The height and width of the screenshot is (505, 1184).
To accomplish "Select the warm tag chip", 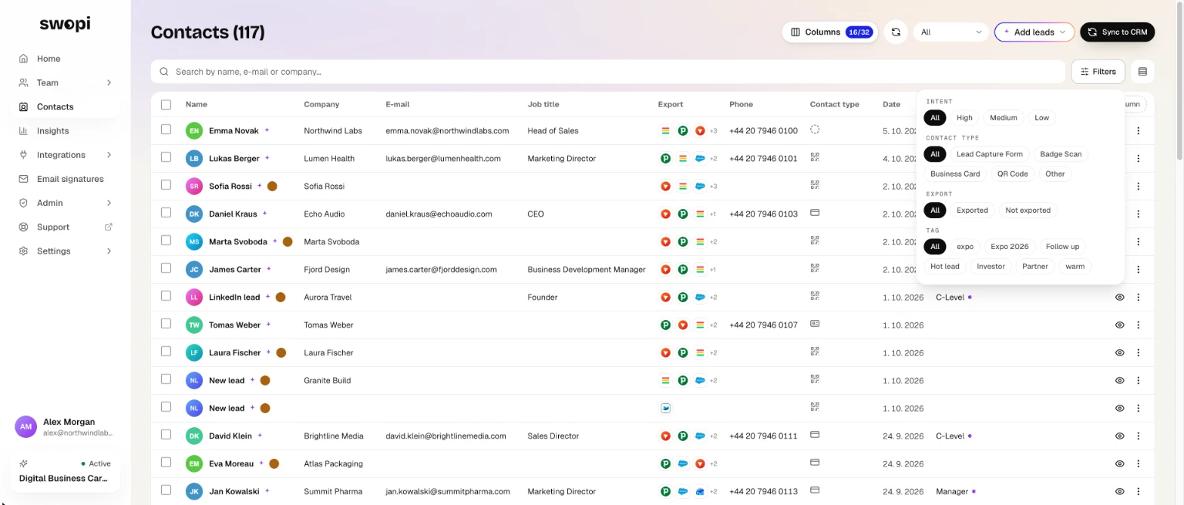I will (1075, 266).
